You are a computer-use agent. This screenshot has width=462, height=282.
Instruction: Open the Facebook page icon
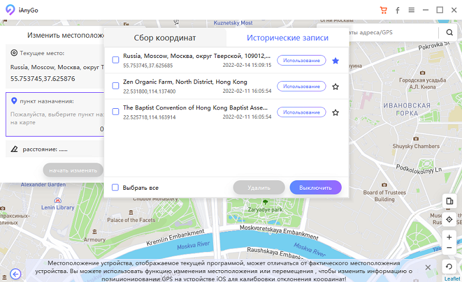397,11
